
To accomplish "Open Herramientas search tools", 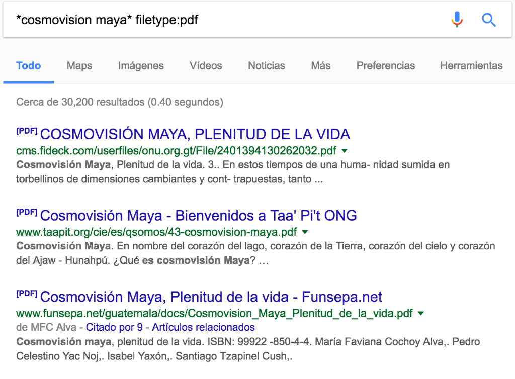I will (472, 66).
